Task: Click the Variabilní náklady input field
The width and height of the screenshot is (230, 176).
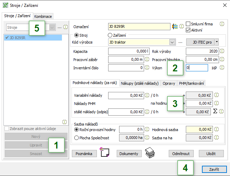Action: pos(126,95)
